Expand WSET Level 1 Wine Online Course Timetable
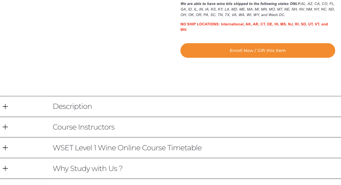Image resolution: width=341 pixels, height=185 pixels. pos(127,148)
